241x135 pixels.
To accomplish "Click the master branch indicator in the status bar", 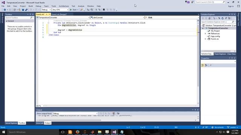I will 232,127.
